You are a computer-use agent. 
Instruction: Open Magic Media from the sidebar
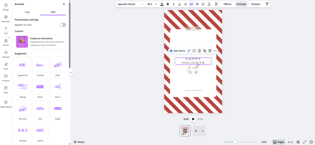click(6, 104)
